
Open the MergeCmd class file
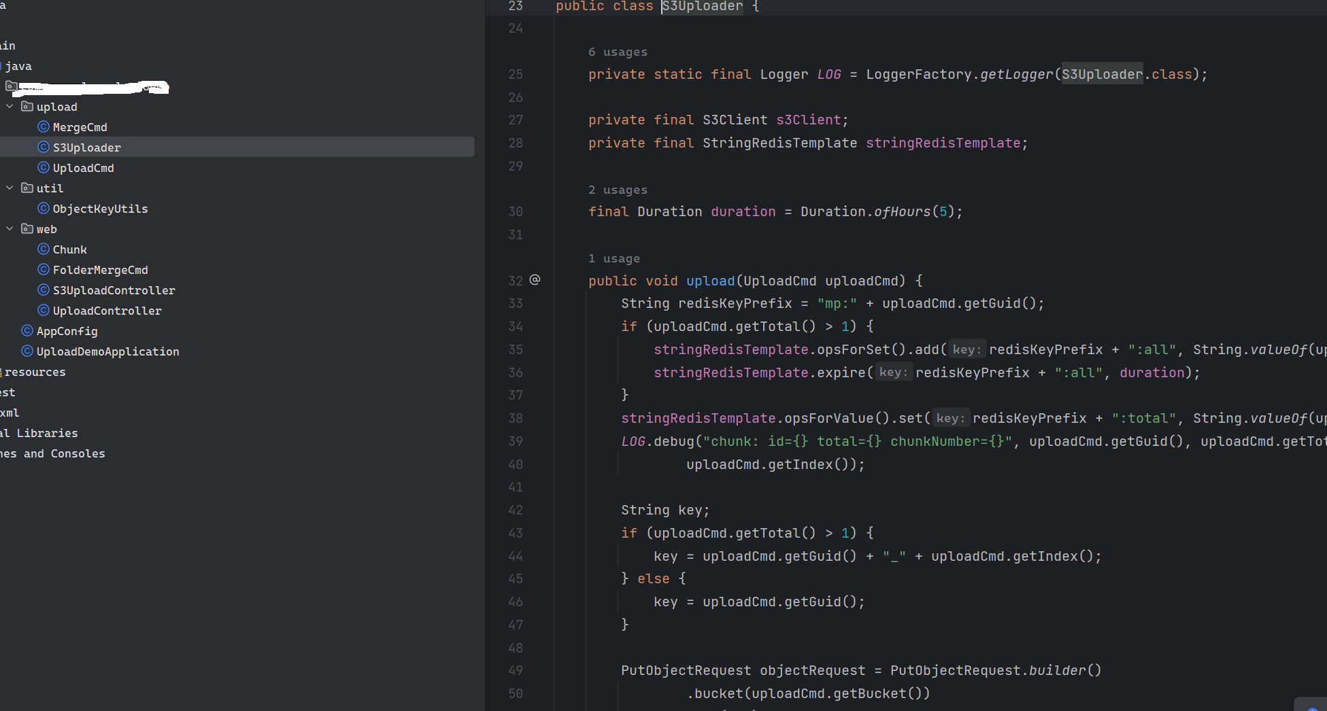point(80,127)
